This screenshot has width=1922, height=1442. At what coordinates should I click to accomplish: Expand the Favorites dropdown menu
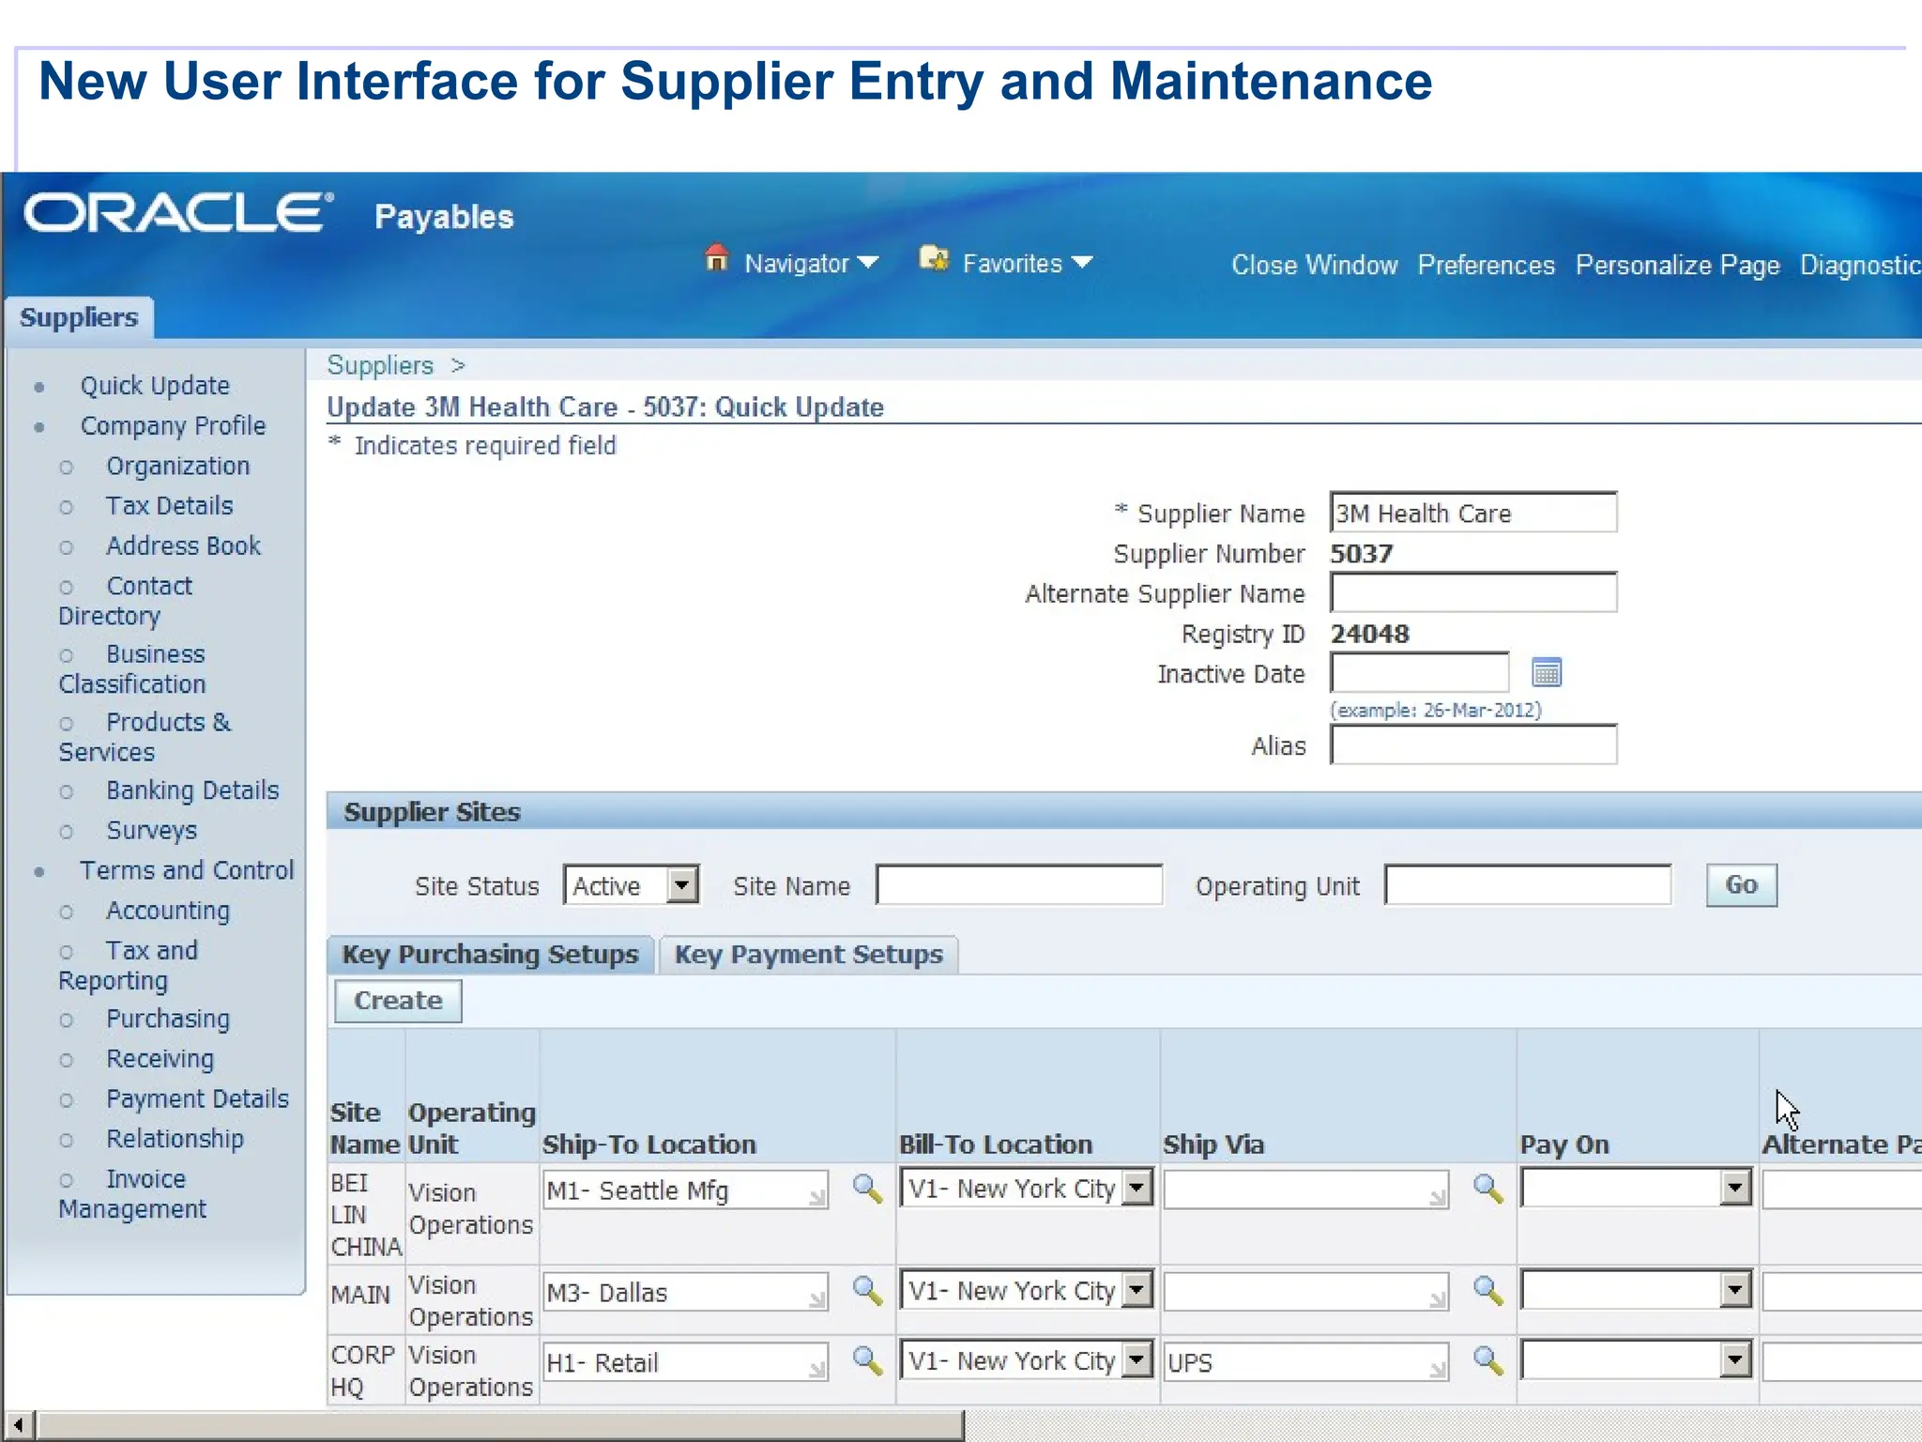point(1082,263)
